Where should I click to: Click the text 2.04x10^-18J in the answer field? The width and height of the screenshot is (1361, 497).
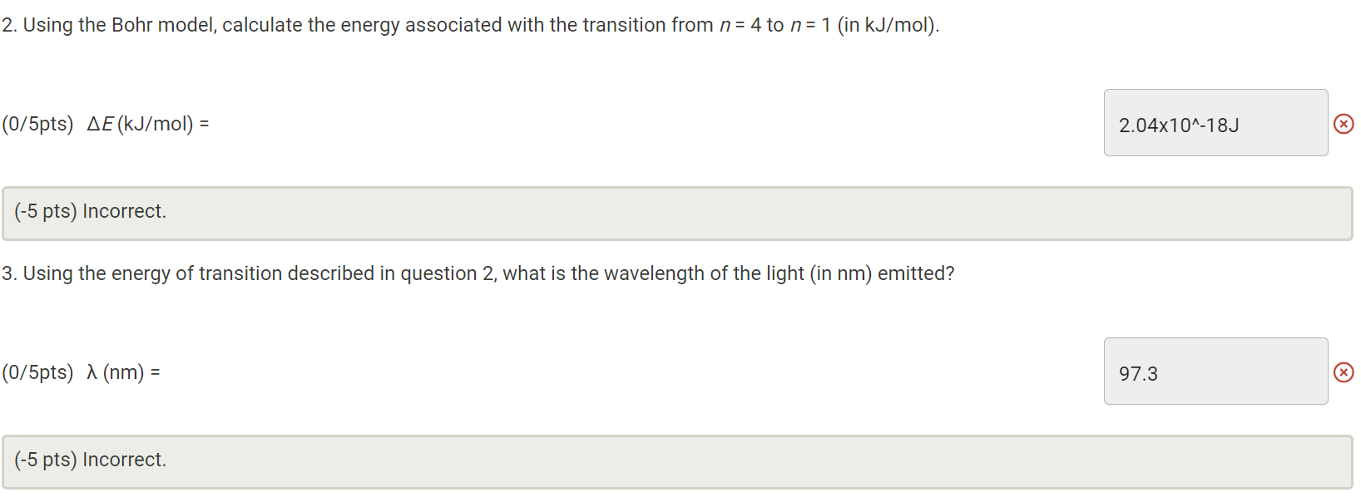click(1179, 125)
